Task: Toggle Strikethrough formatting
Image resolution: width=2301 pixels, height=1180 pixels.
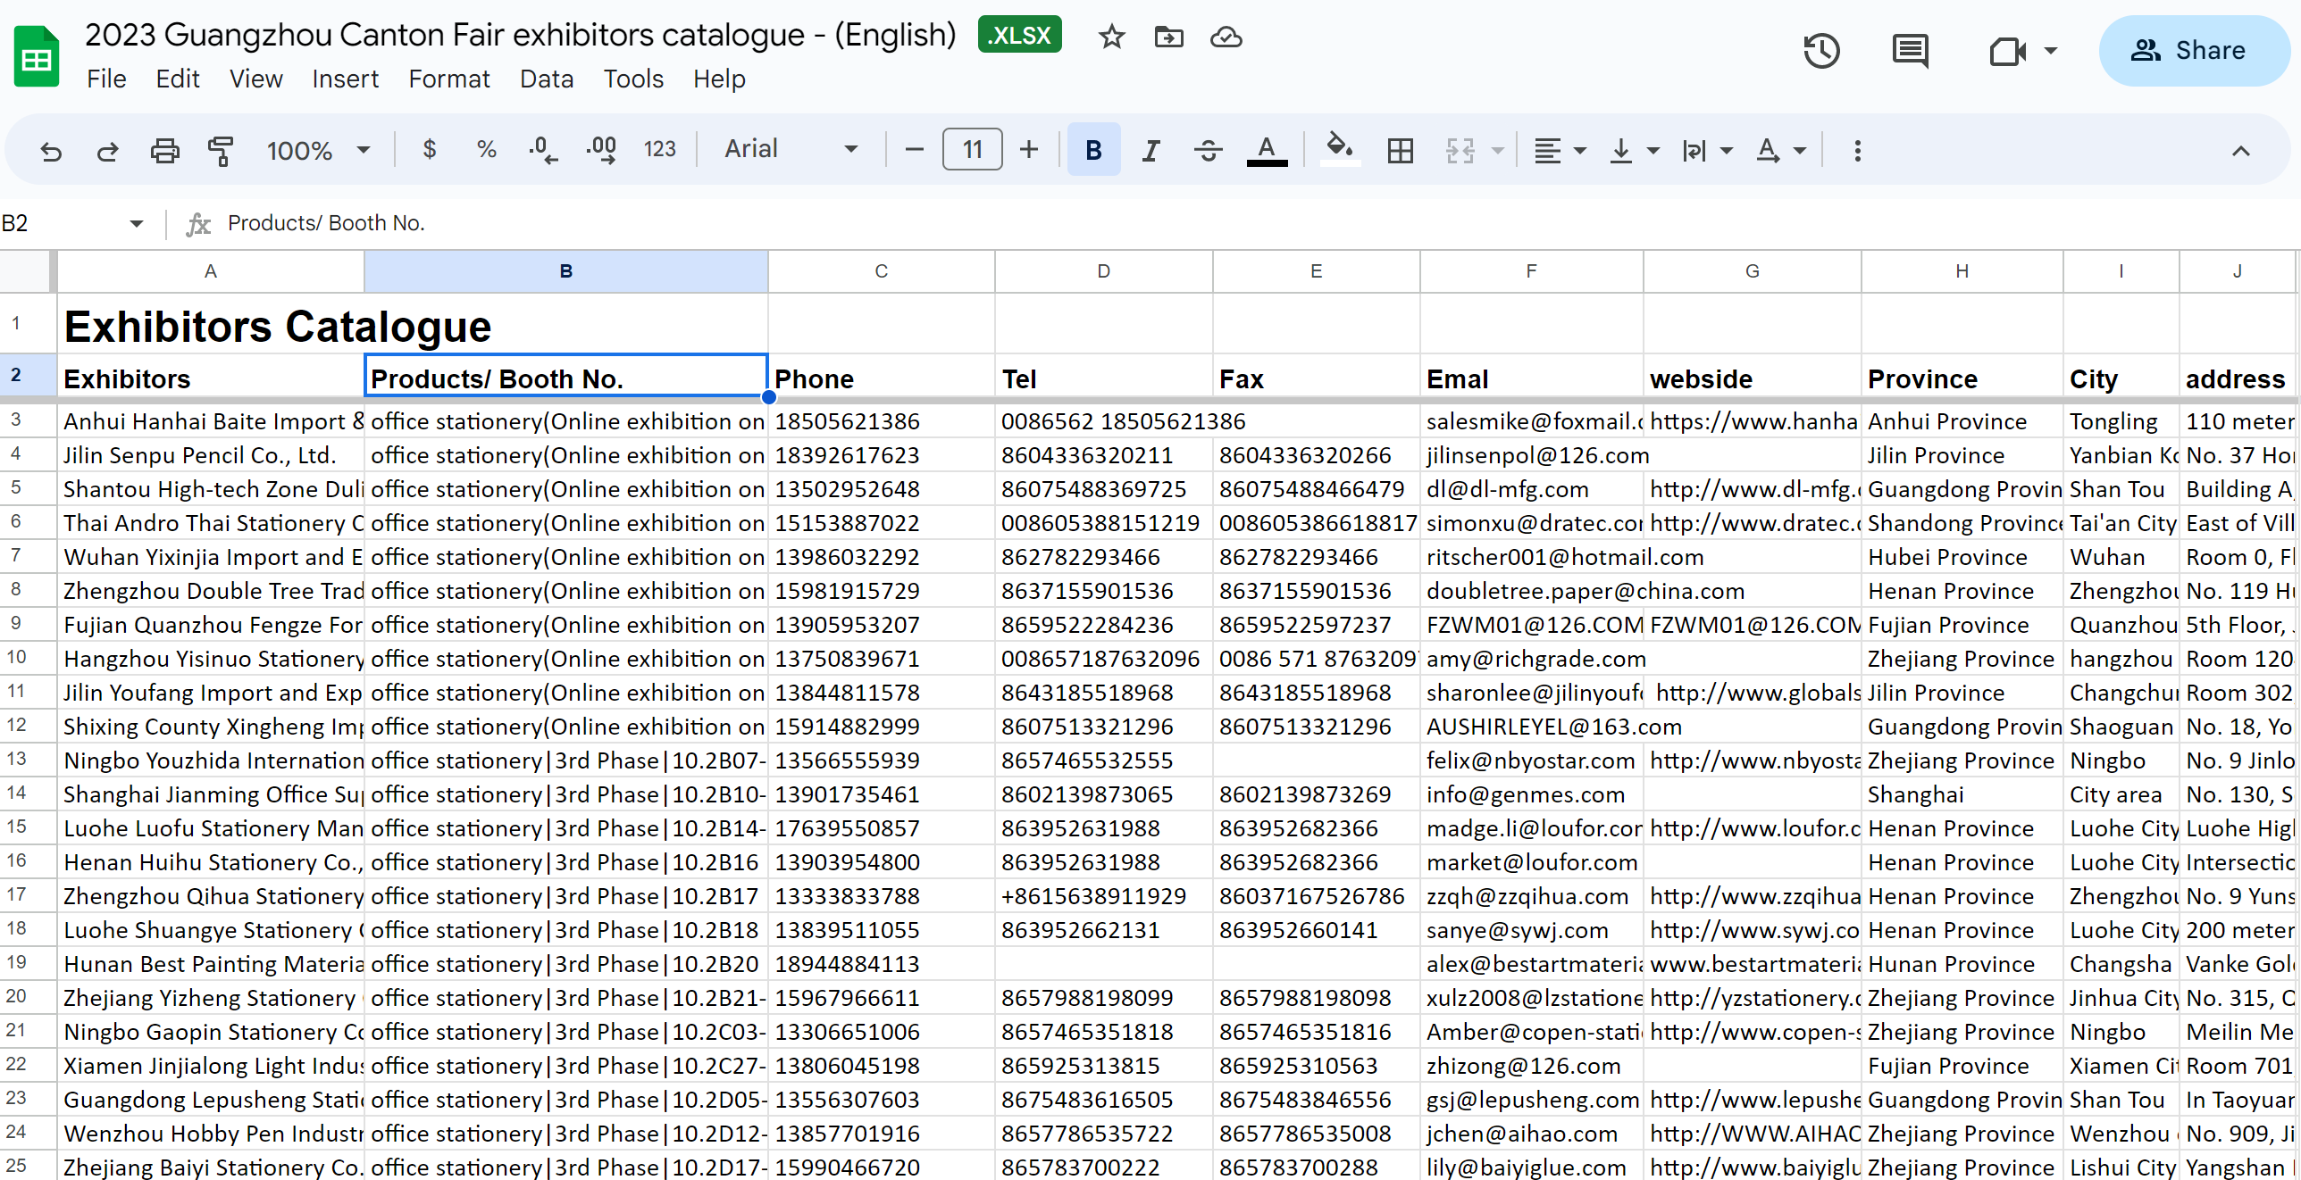Action: pos(1208,149)
